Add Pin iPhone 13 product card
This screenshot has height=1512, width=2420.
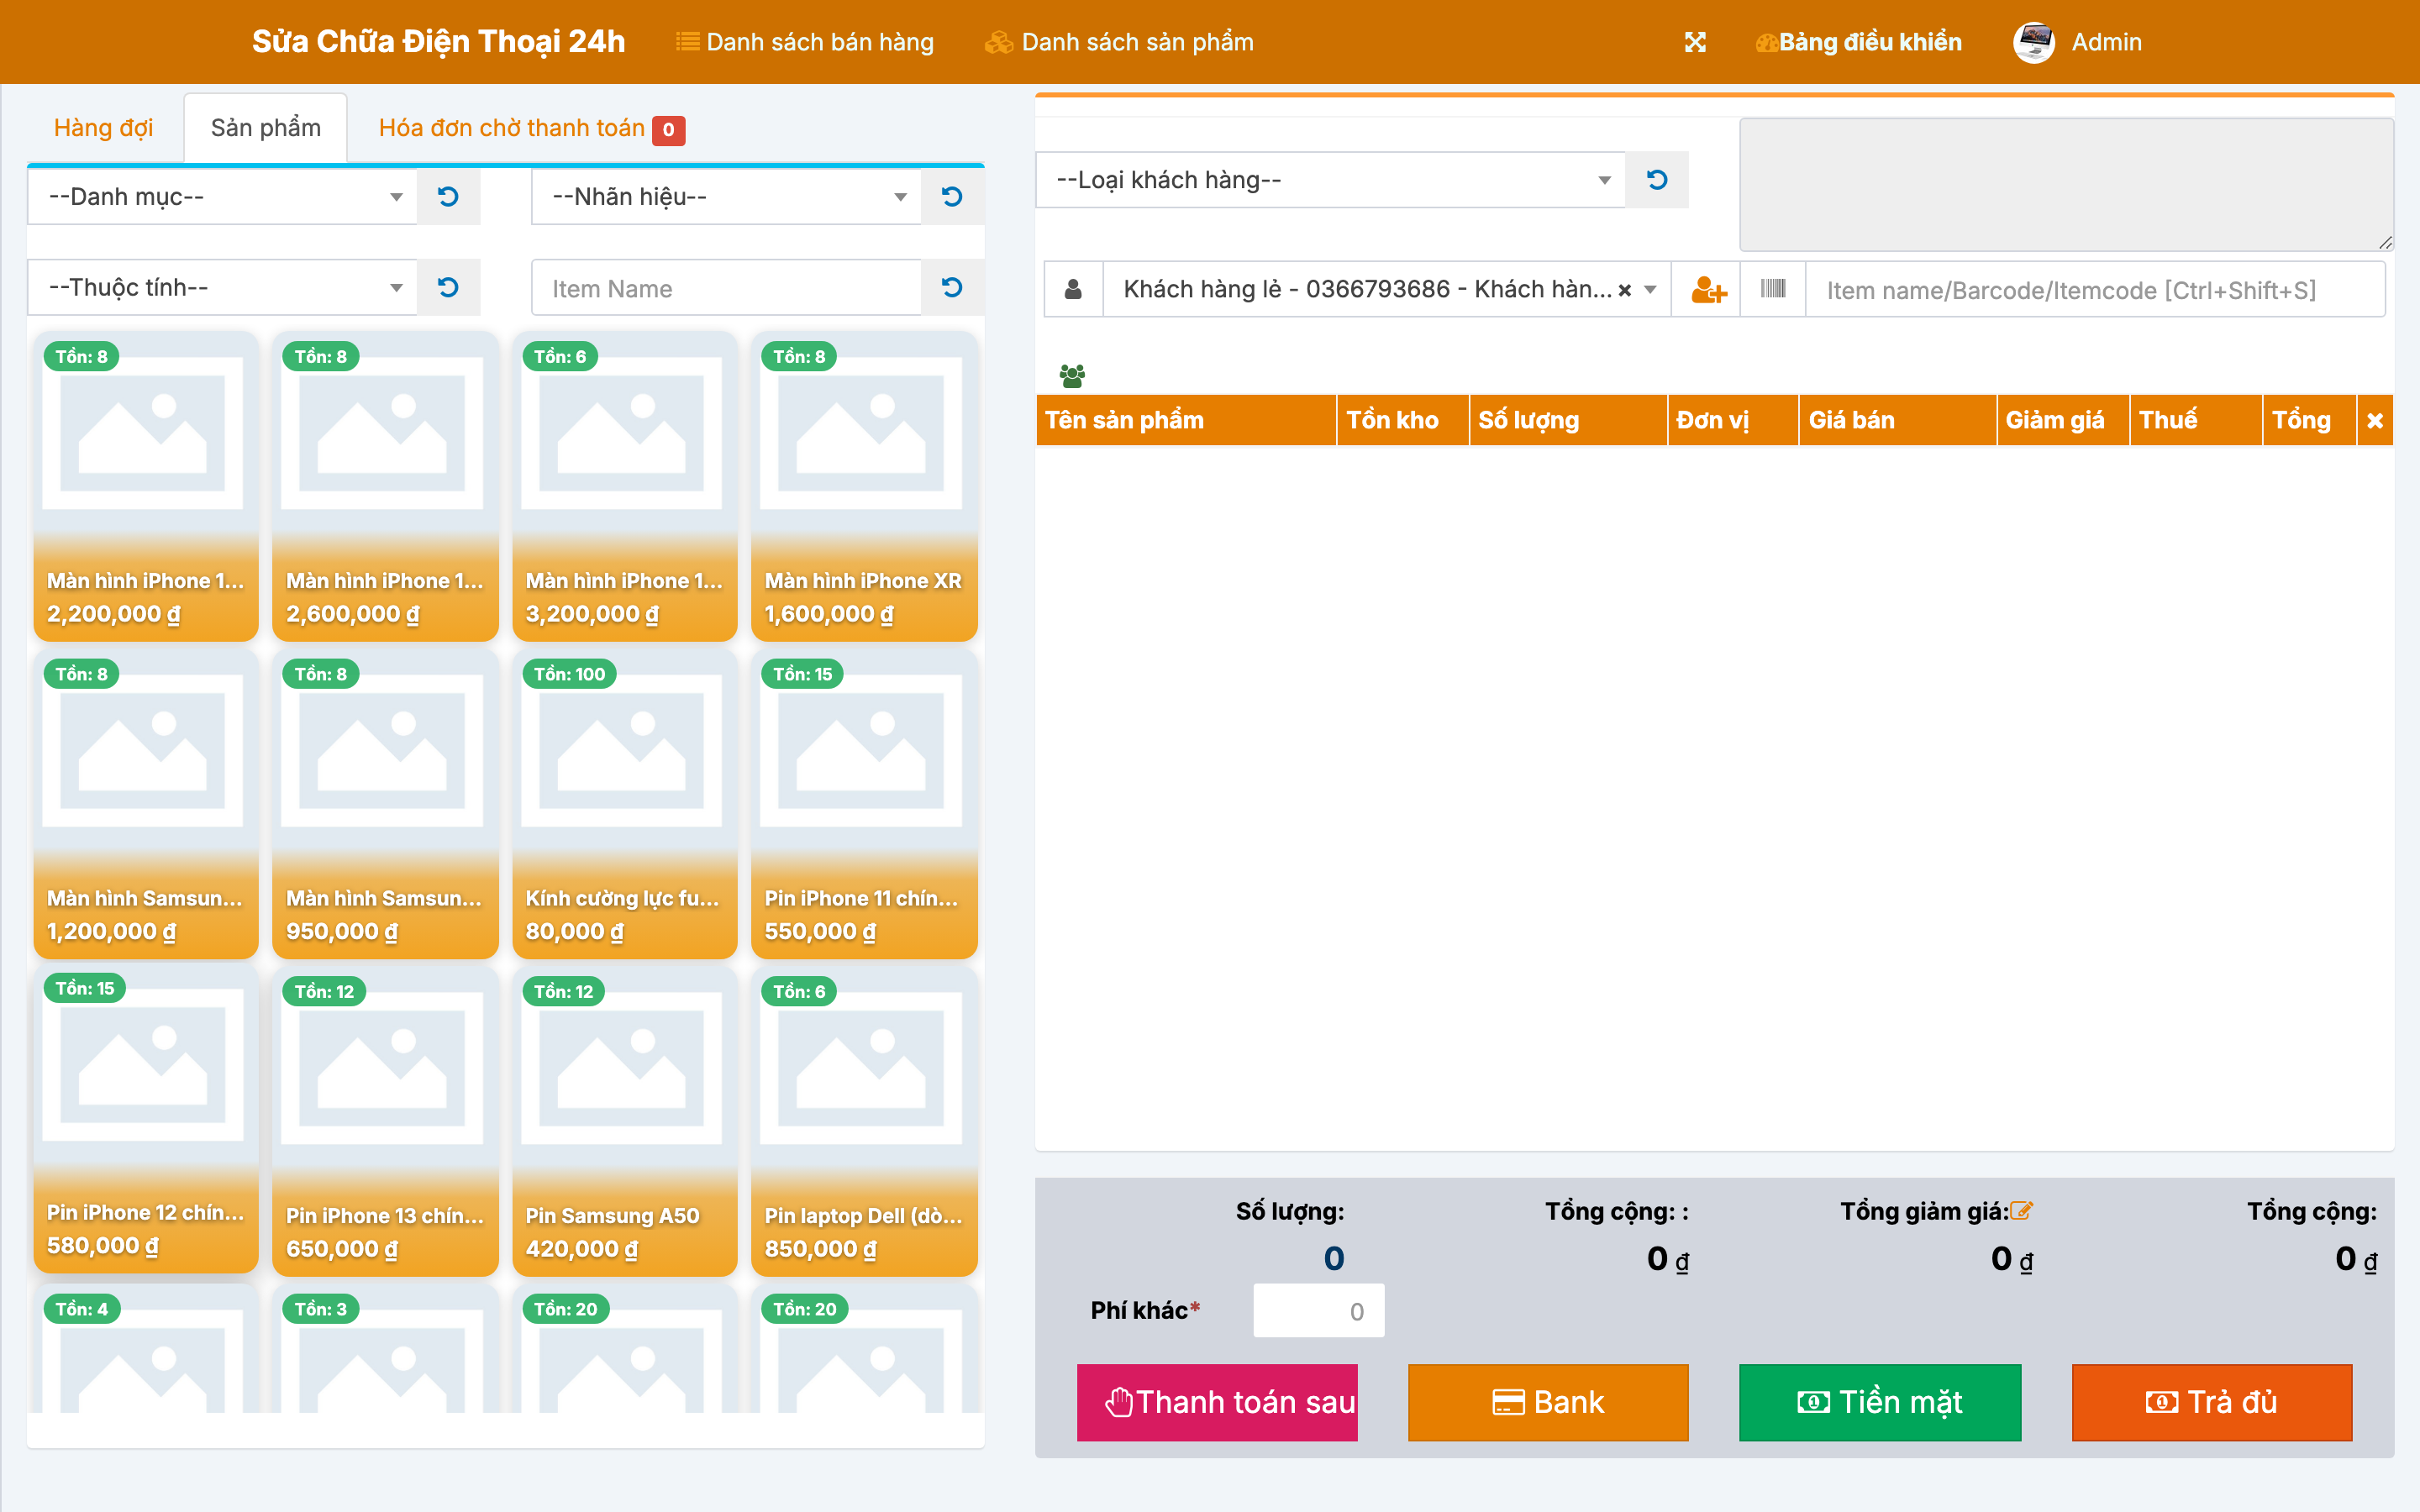tap(385, 1122)
